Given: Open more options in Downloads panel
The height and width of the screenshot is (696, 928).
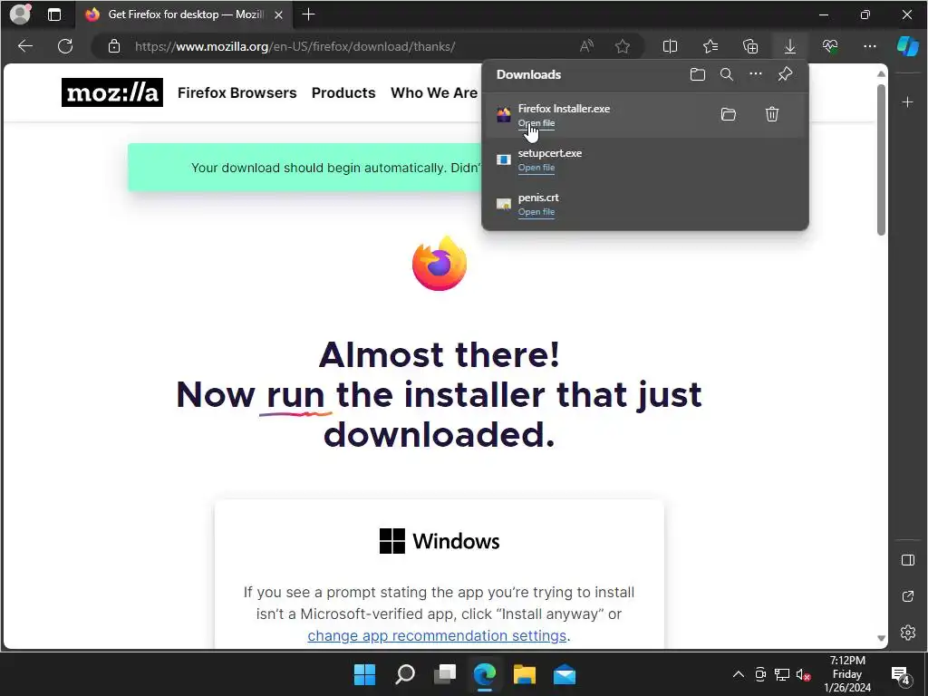Looking at the screenshot, I should [756, 74].
